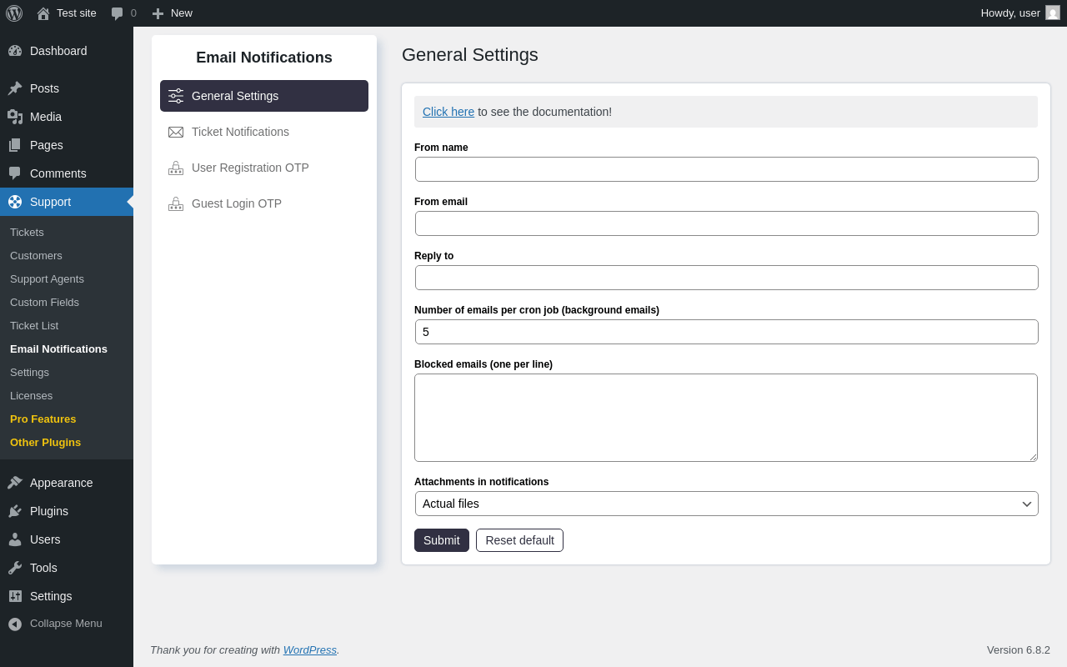Open the New content menu
The image size is (1067, 667).
point(172,13)
